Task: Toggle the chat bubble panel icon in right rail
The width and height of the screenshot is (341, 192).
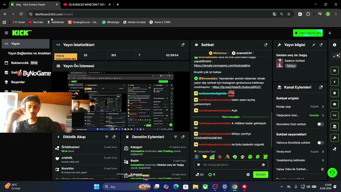Action: pyautogui.click(x=335, y=104)
